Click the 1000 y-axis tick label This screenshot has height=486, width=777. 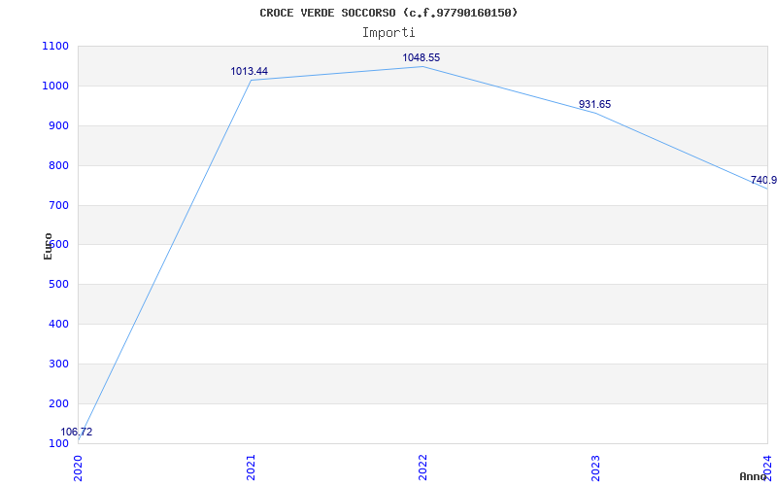pos(55,87)
